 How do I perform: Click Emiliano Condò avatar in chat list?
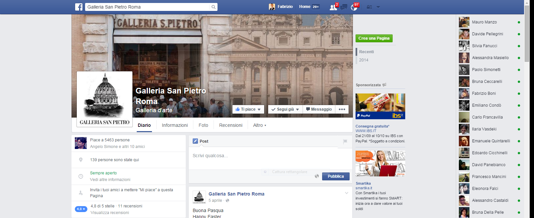tap(464, 105)
